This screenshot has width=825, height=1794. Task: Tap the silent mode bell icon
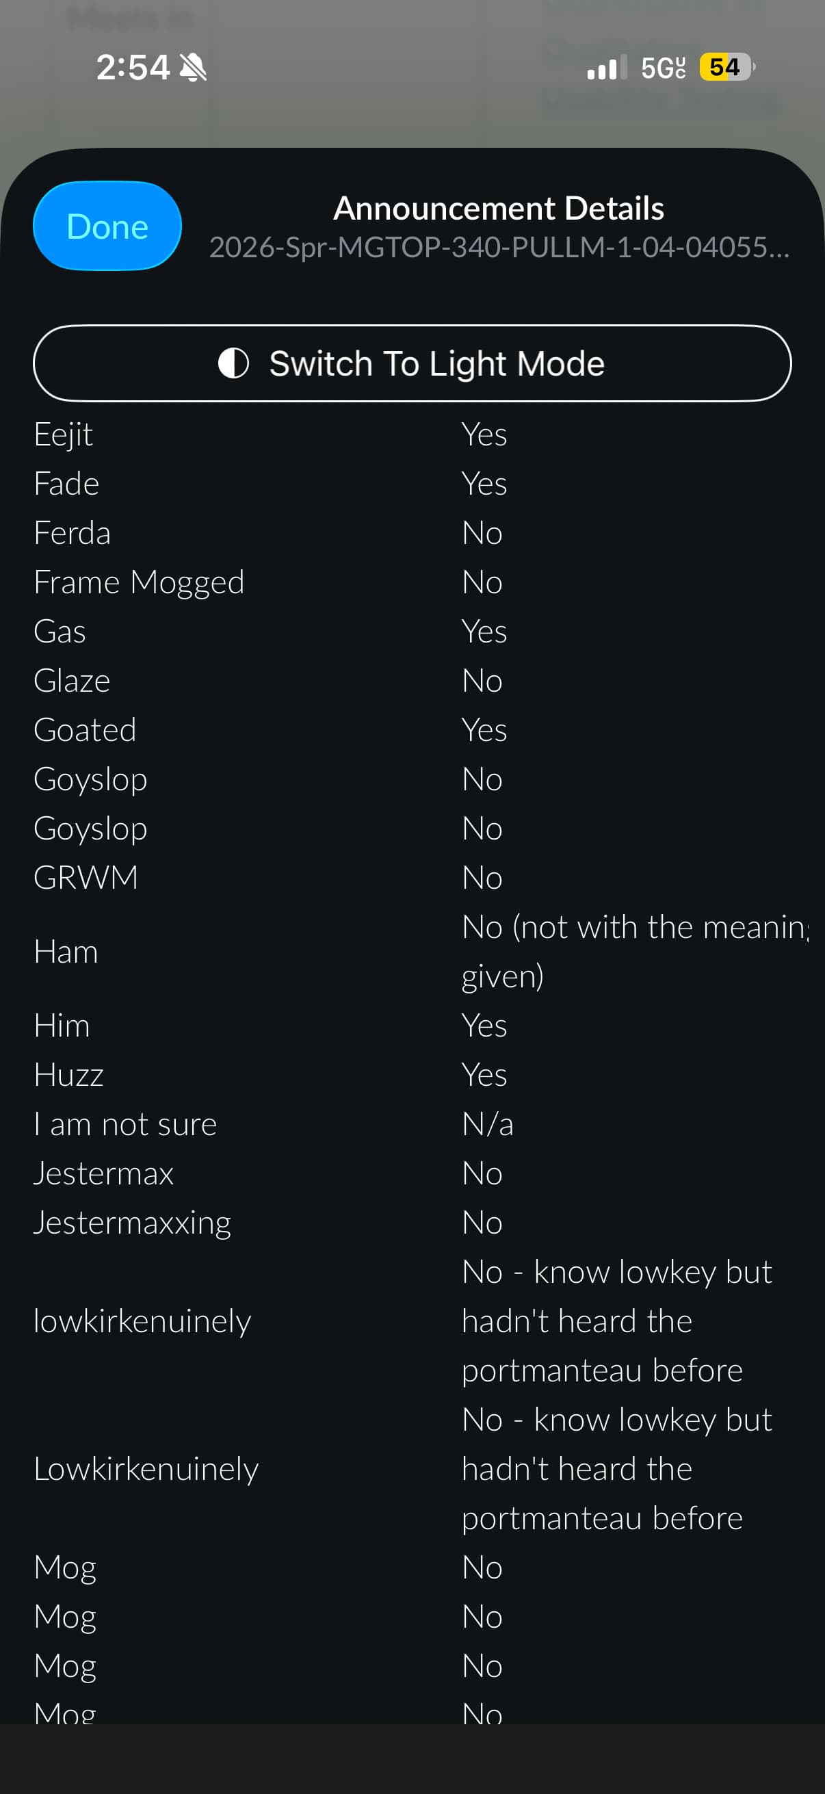(193, 68)
